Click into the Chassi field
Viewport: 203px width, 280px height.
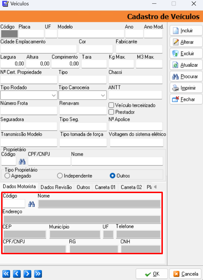136,80
